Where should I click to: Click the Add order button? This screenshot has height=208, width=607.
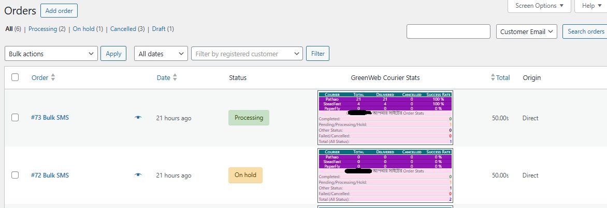pyautogui.click(x=59, y=11)
